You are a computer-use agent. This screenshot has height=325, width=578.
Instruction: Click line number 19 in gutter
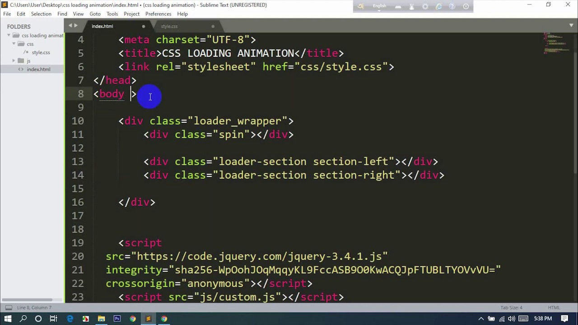pyautogui.click(x=78, y=243)
